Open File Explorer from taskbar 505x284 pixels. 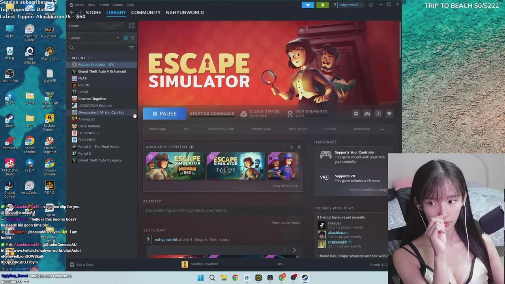click(x=224, y=278)
